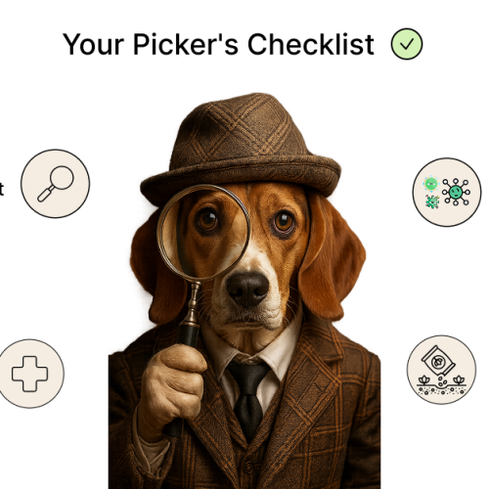Click the magnifying glass circle icon
Viewport: 489px width, 489px height.
(56, 184)
